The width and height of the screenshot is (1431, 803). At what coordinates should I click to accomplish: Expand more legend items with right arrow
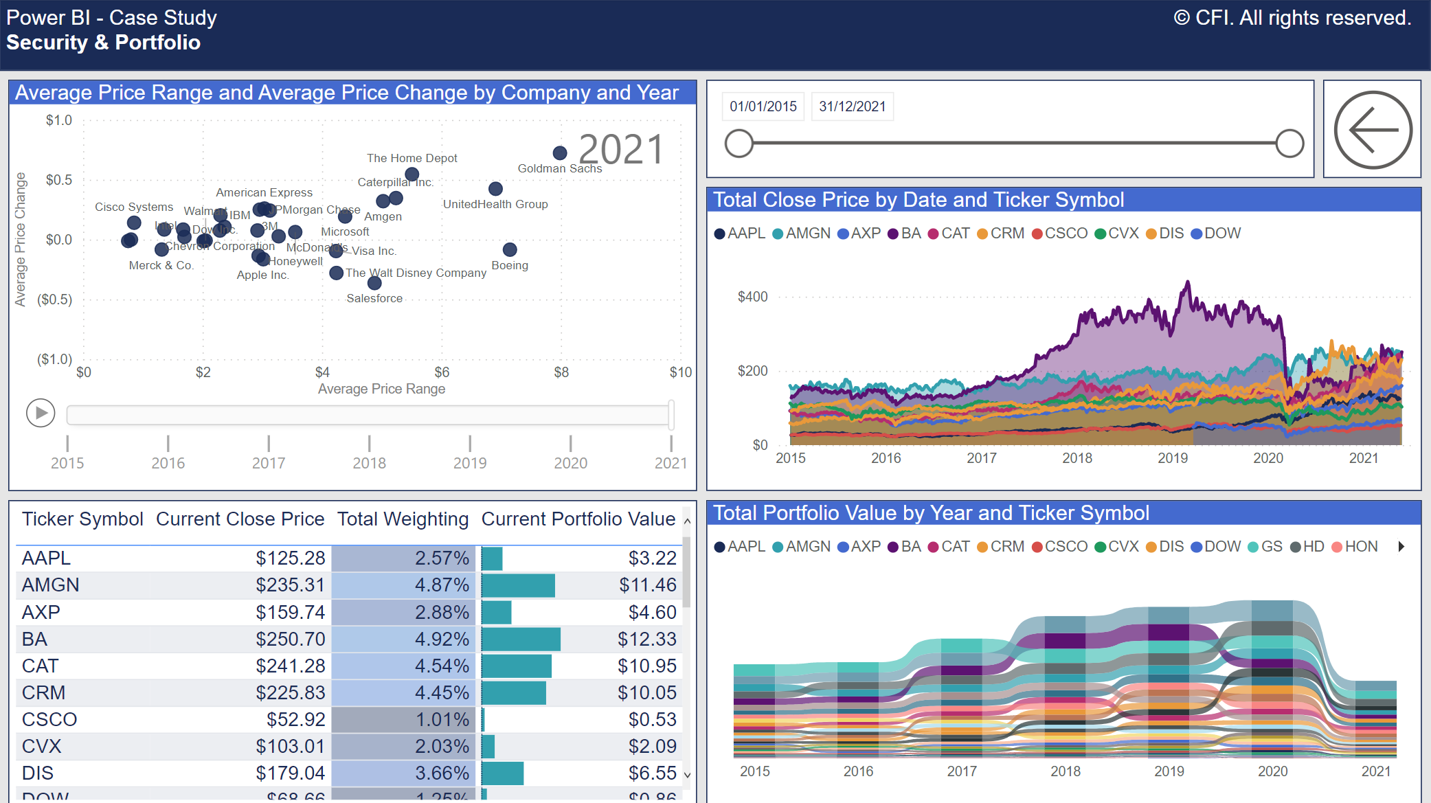1401,547
